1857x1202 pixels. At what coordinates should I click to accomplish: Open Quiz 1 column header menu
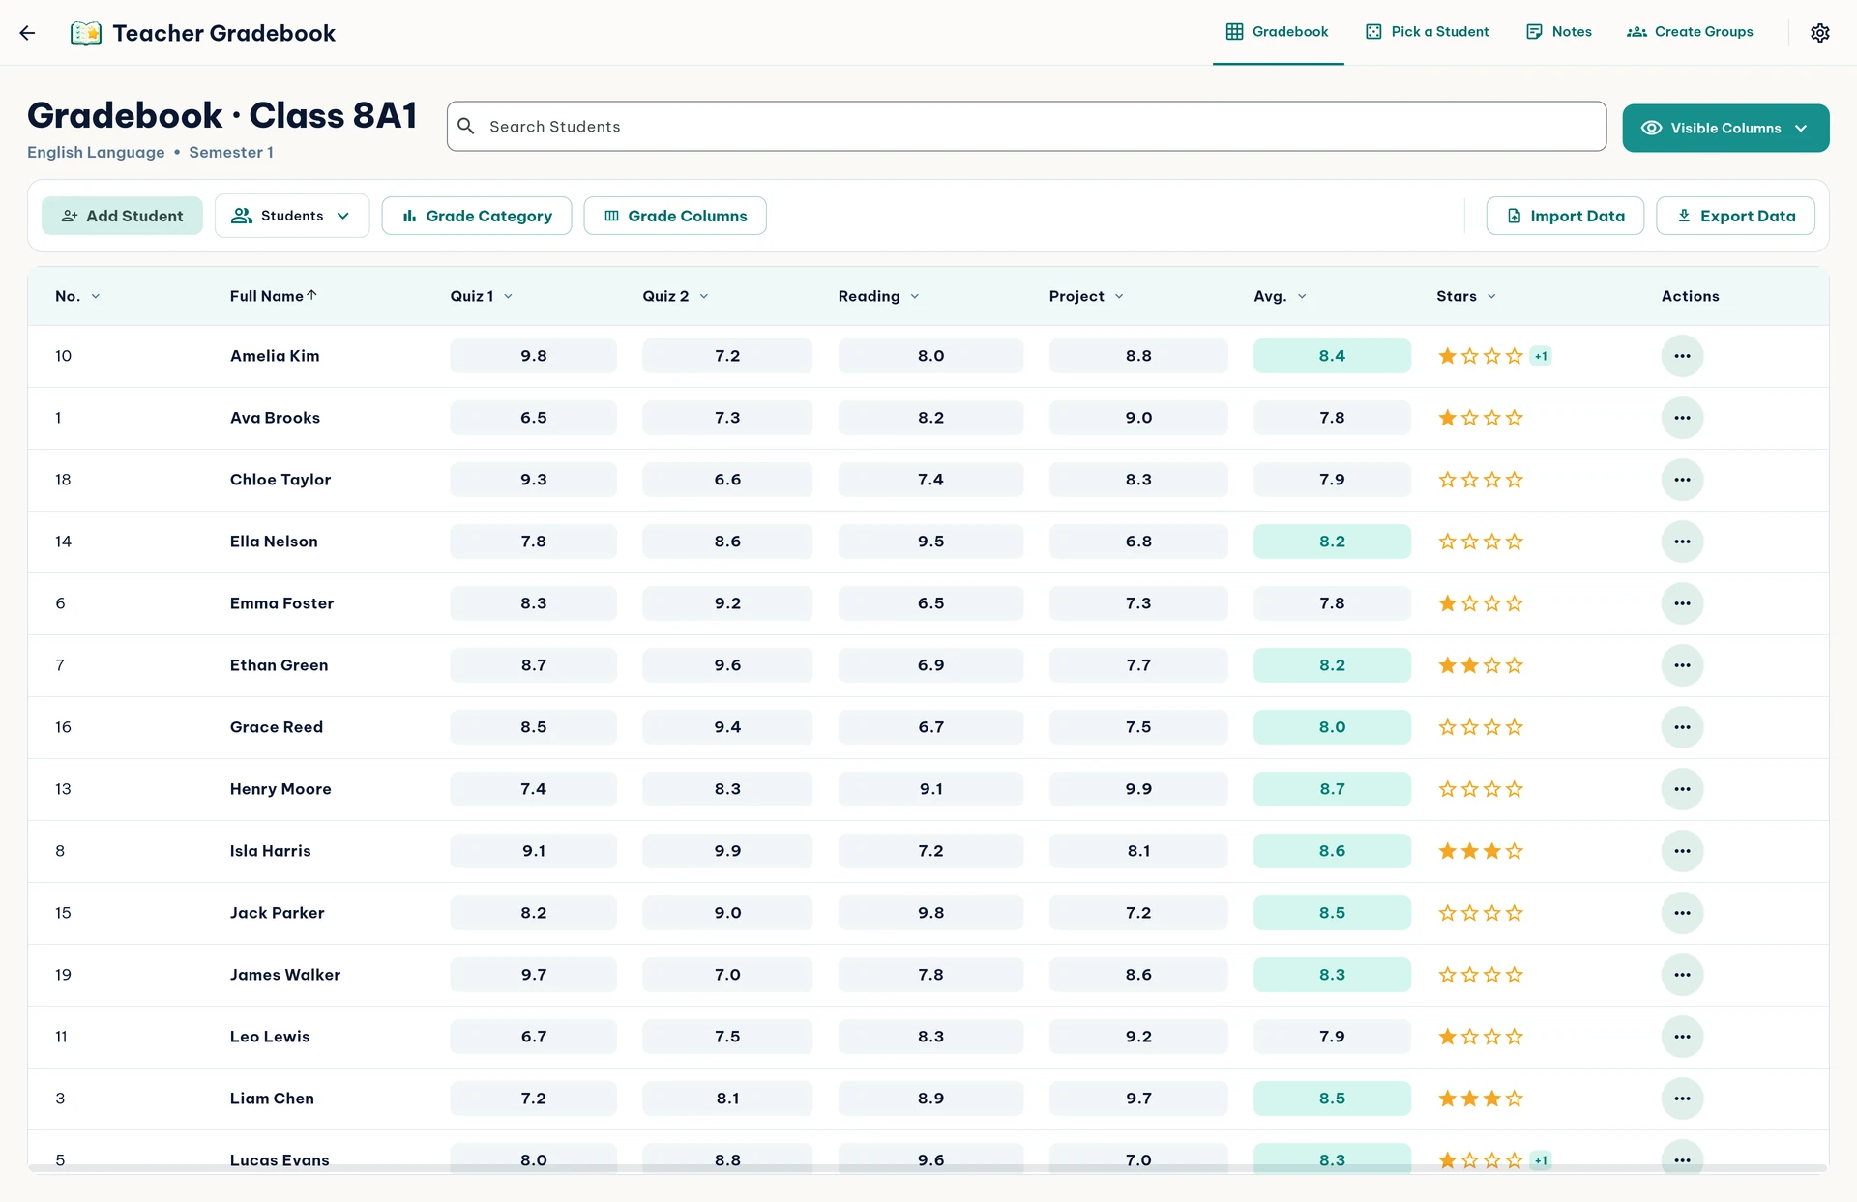[508, 296]
